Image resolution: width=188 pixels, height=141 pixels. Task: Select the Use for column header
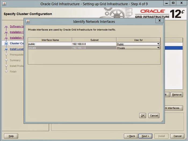tap(138, 40)
